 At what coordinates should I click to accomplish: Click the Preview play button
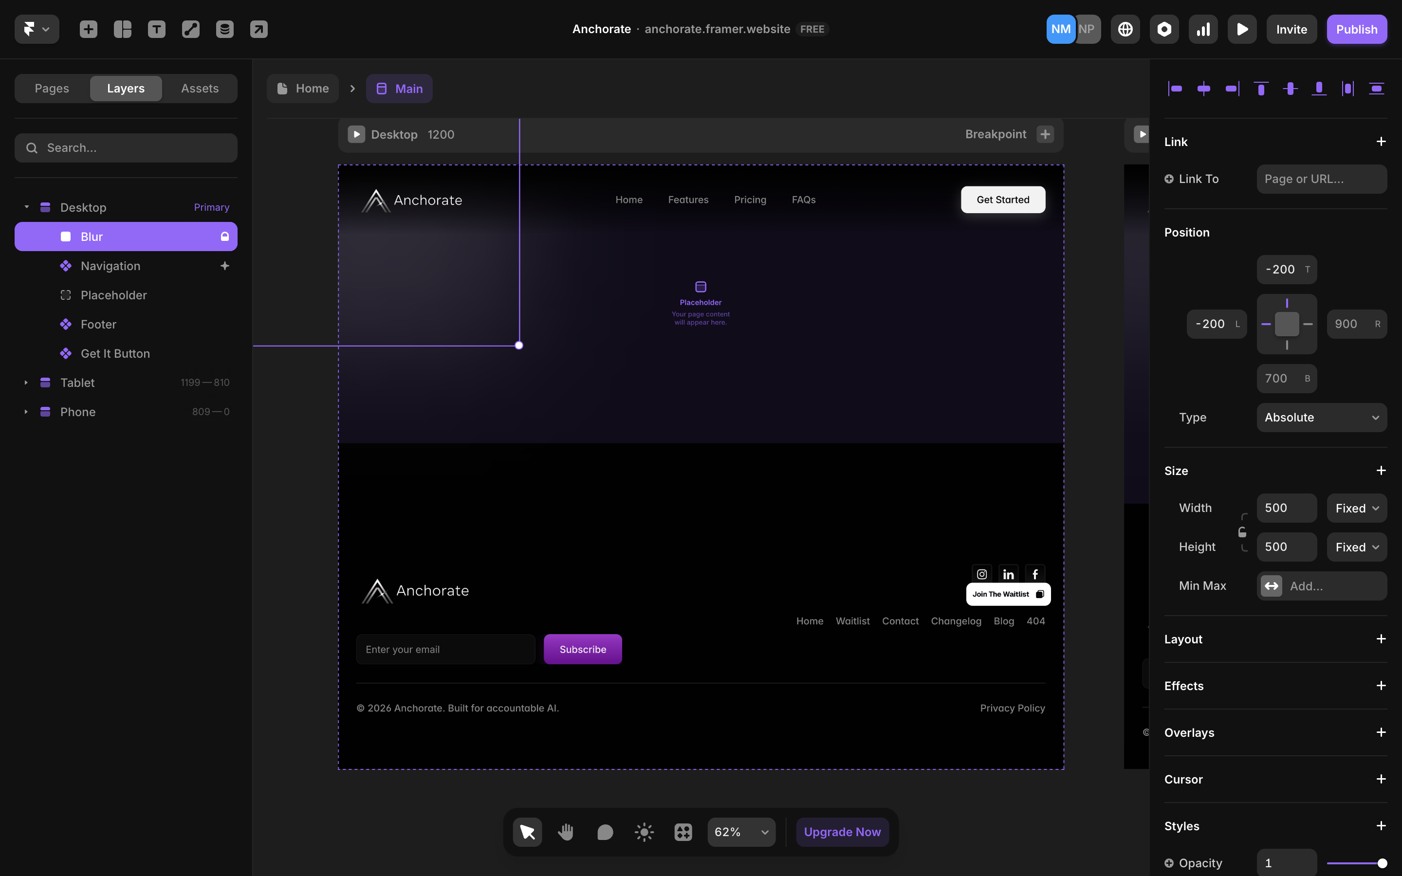pyautogui.click(x=1242, y=29)
